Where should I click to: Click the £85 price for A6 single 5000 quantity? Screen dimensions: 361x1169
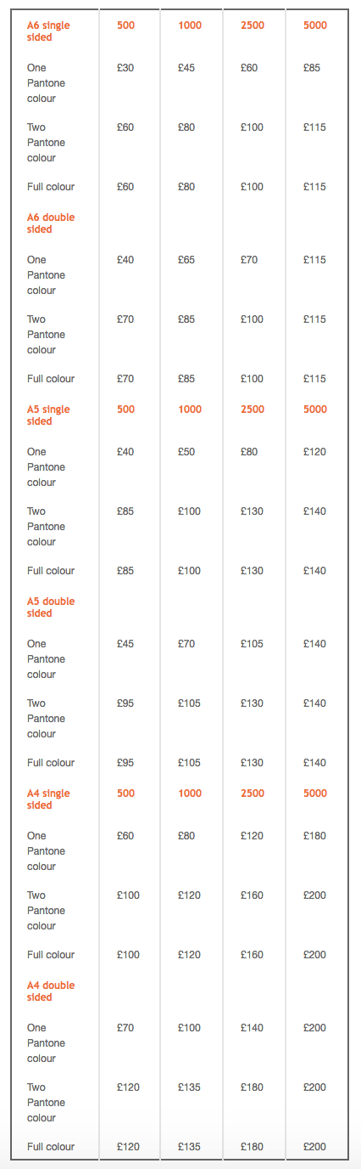[312, 68]
